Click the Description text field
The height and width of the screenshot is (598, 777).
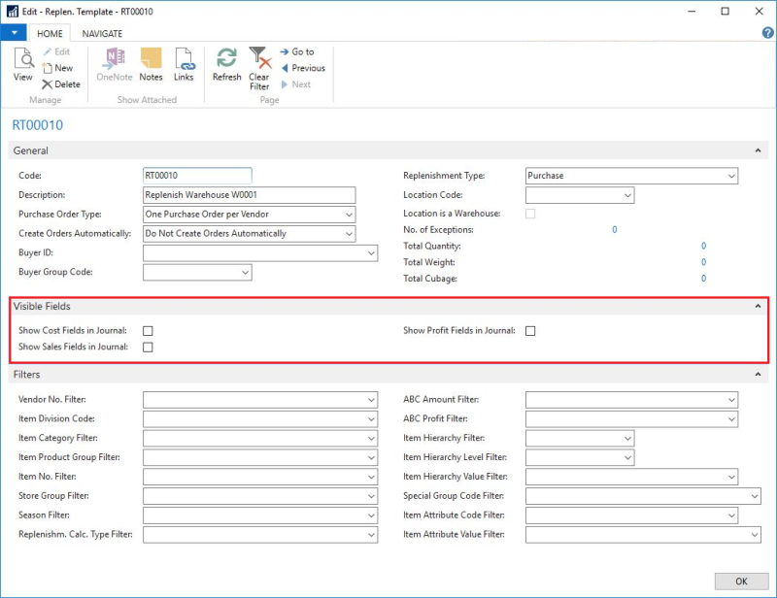[x=249, y=195]
